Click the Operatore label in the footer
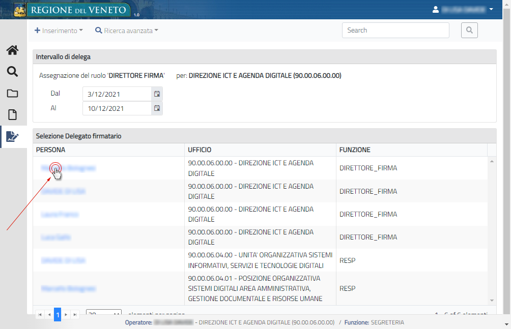 [138, 322]
